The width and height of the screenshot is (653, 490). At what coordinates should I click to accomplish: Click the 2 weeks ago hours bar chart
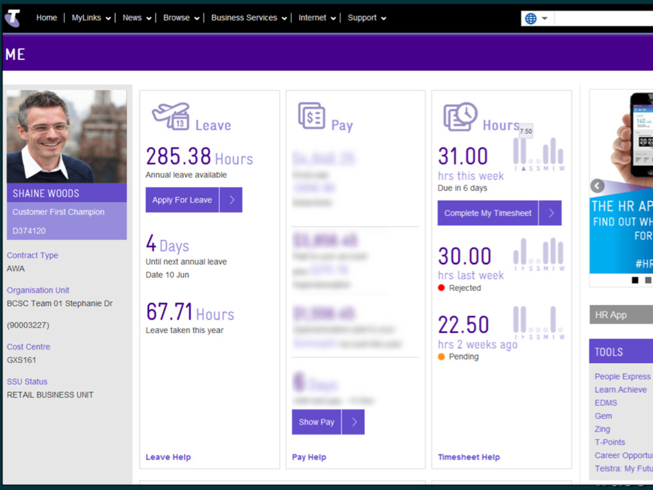(539, 323)
